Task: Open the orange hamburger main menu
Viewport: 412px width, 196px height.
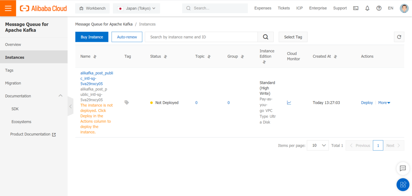Action: (x=8, y=8)
